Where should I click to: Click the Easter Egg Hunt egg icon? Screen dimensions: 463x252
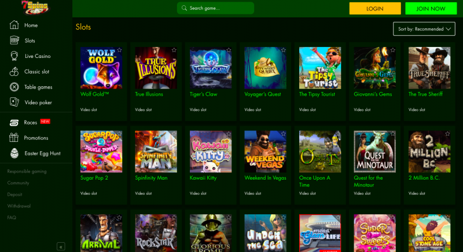14,154
